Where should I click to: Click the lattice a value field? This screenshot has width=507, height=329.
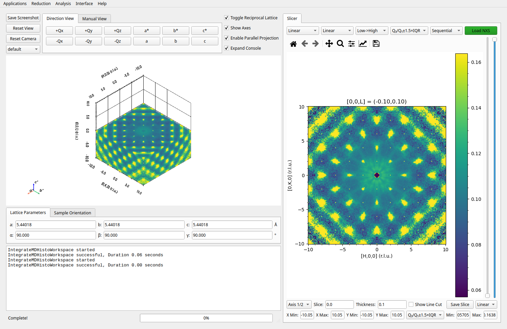tap(56, 225)
